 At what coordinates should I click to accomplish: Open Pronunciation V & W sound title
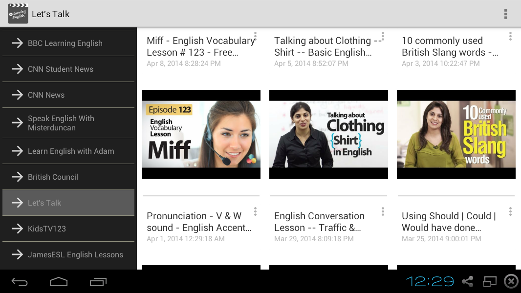pyautogui.click(x=199, y=222)
